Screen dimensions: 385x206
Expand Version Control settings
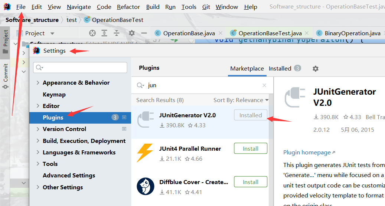pos(38,129)
